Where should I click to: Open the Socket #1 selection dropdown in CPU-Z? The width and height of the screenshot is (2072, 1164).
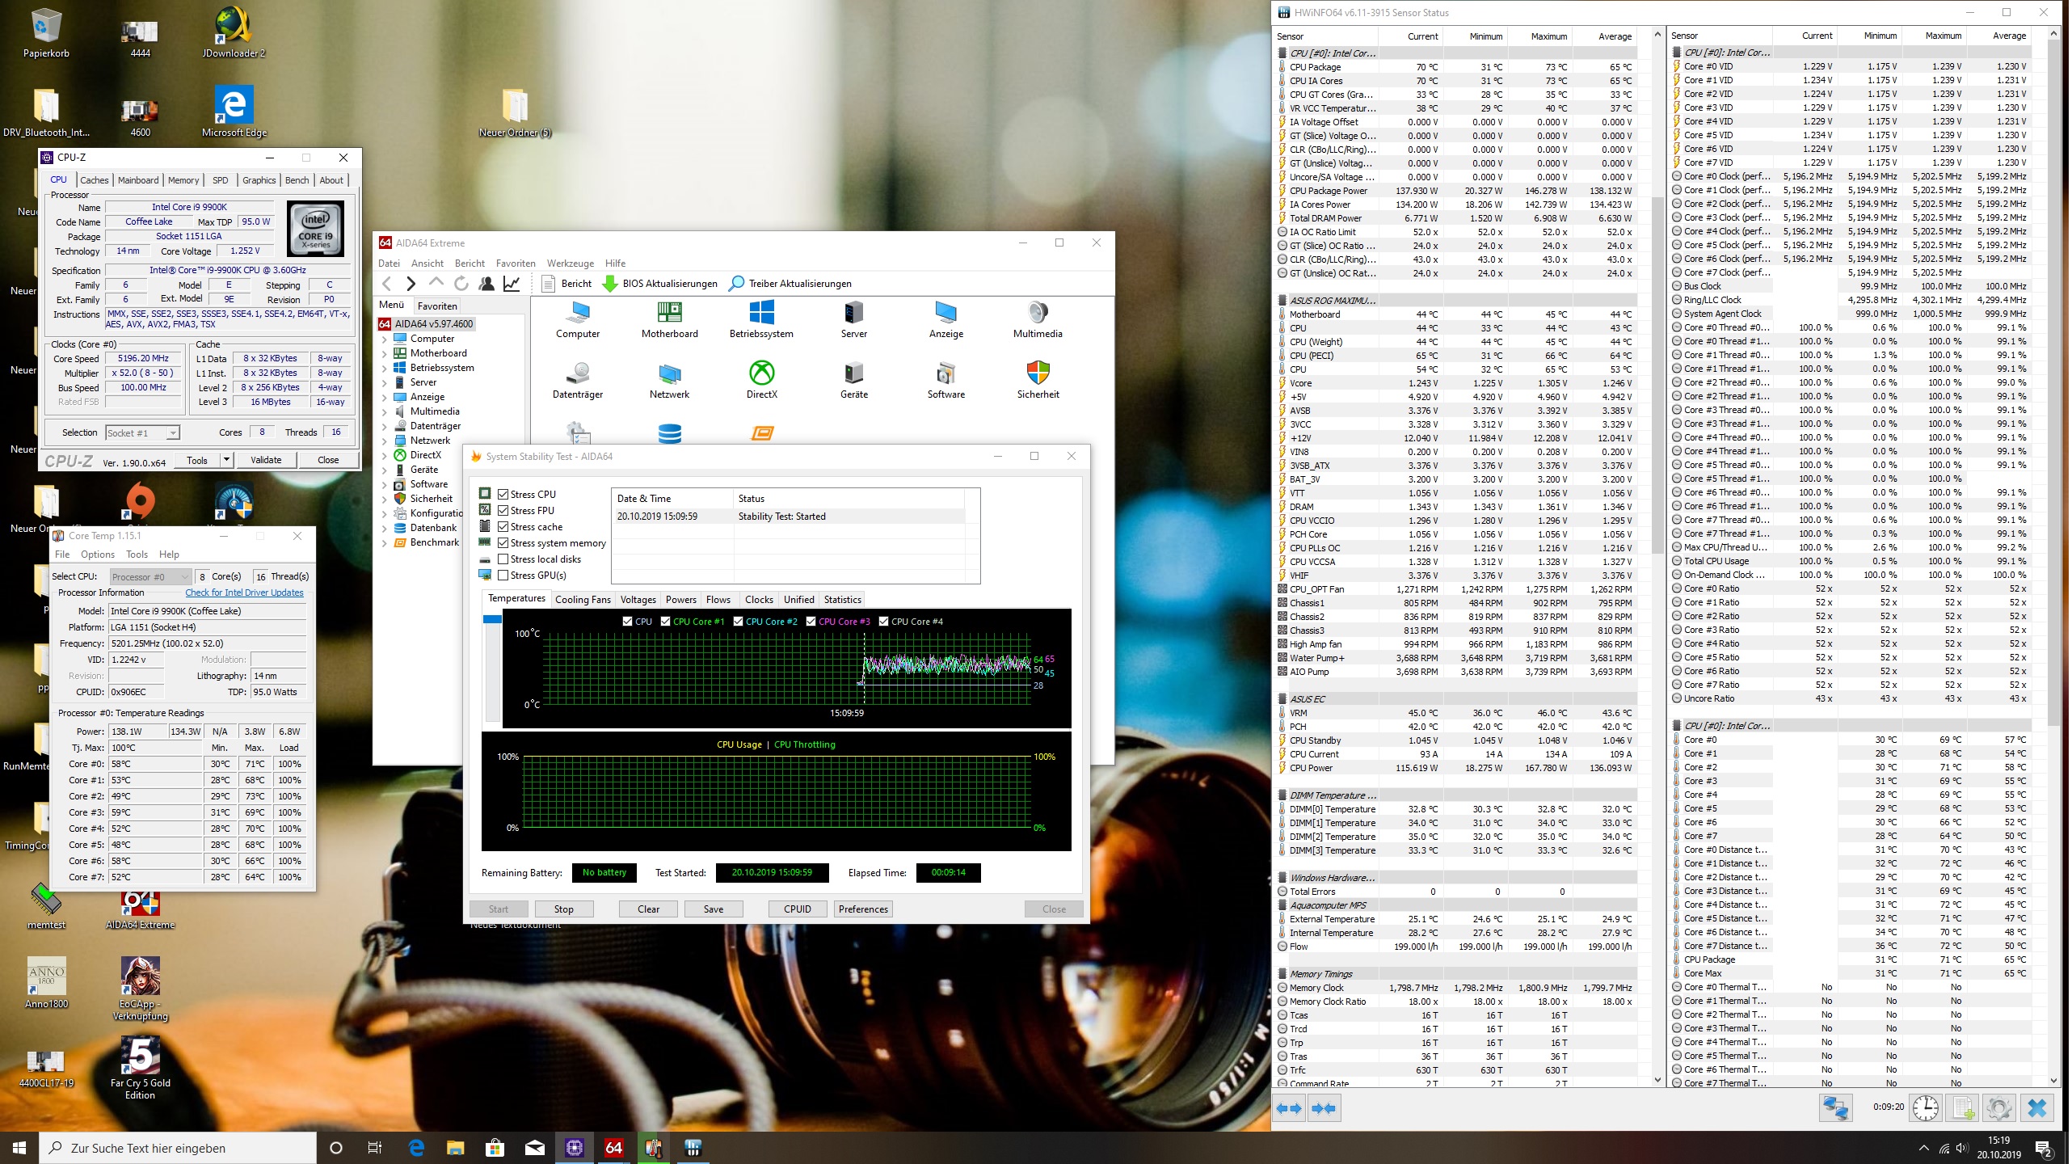tap(142, 432)
